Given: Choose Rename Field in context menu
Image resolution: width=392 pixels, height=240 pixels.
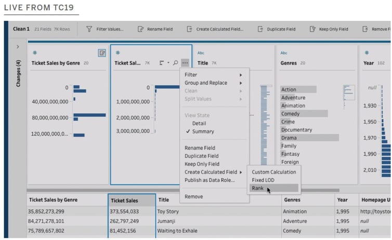Looking at the screenshot, I should click(200, 148).
